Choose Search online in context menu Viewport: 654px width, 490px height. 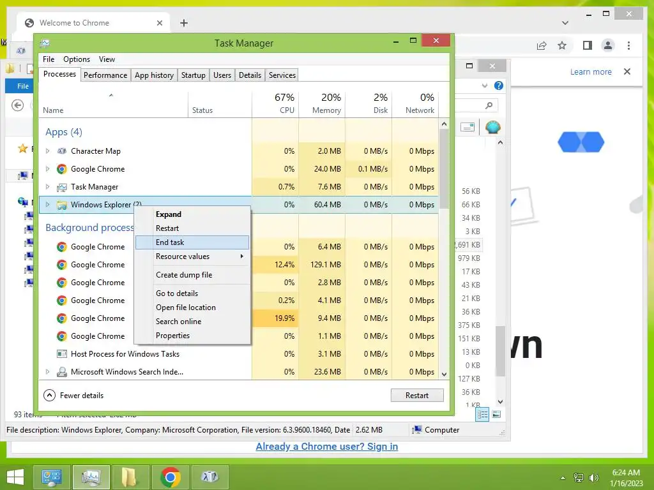click(x=192, y=322)
